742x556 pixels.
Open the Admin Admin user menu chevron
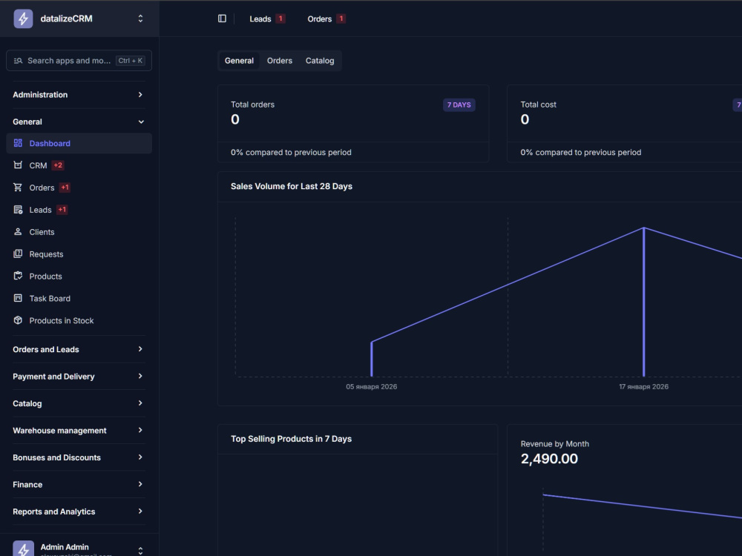coord(140,550)
